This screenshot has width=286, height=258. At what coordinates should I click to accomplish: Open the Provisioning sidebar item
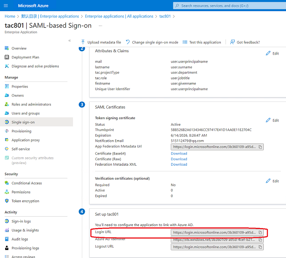21,131
